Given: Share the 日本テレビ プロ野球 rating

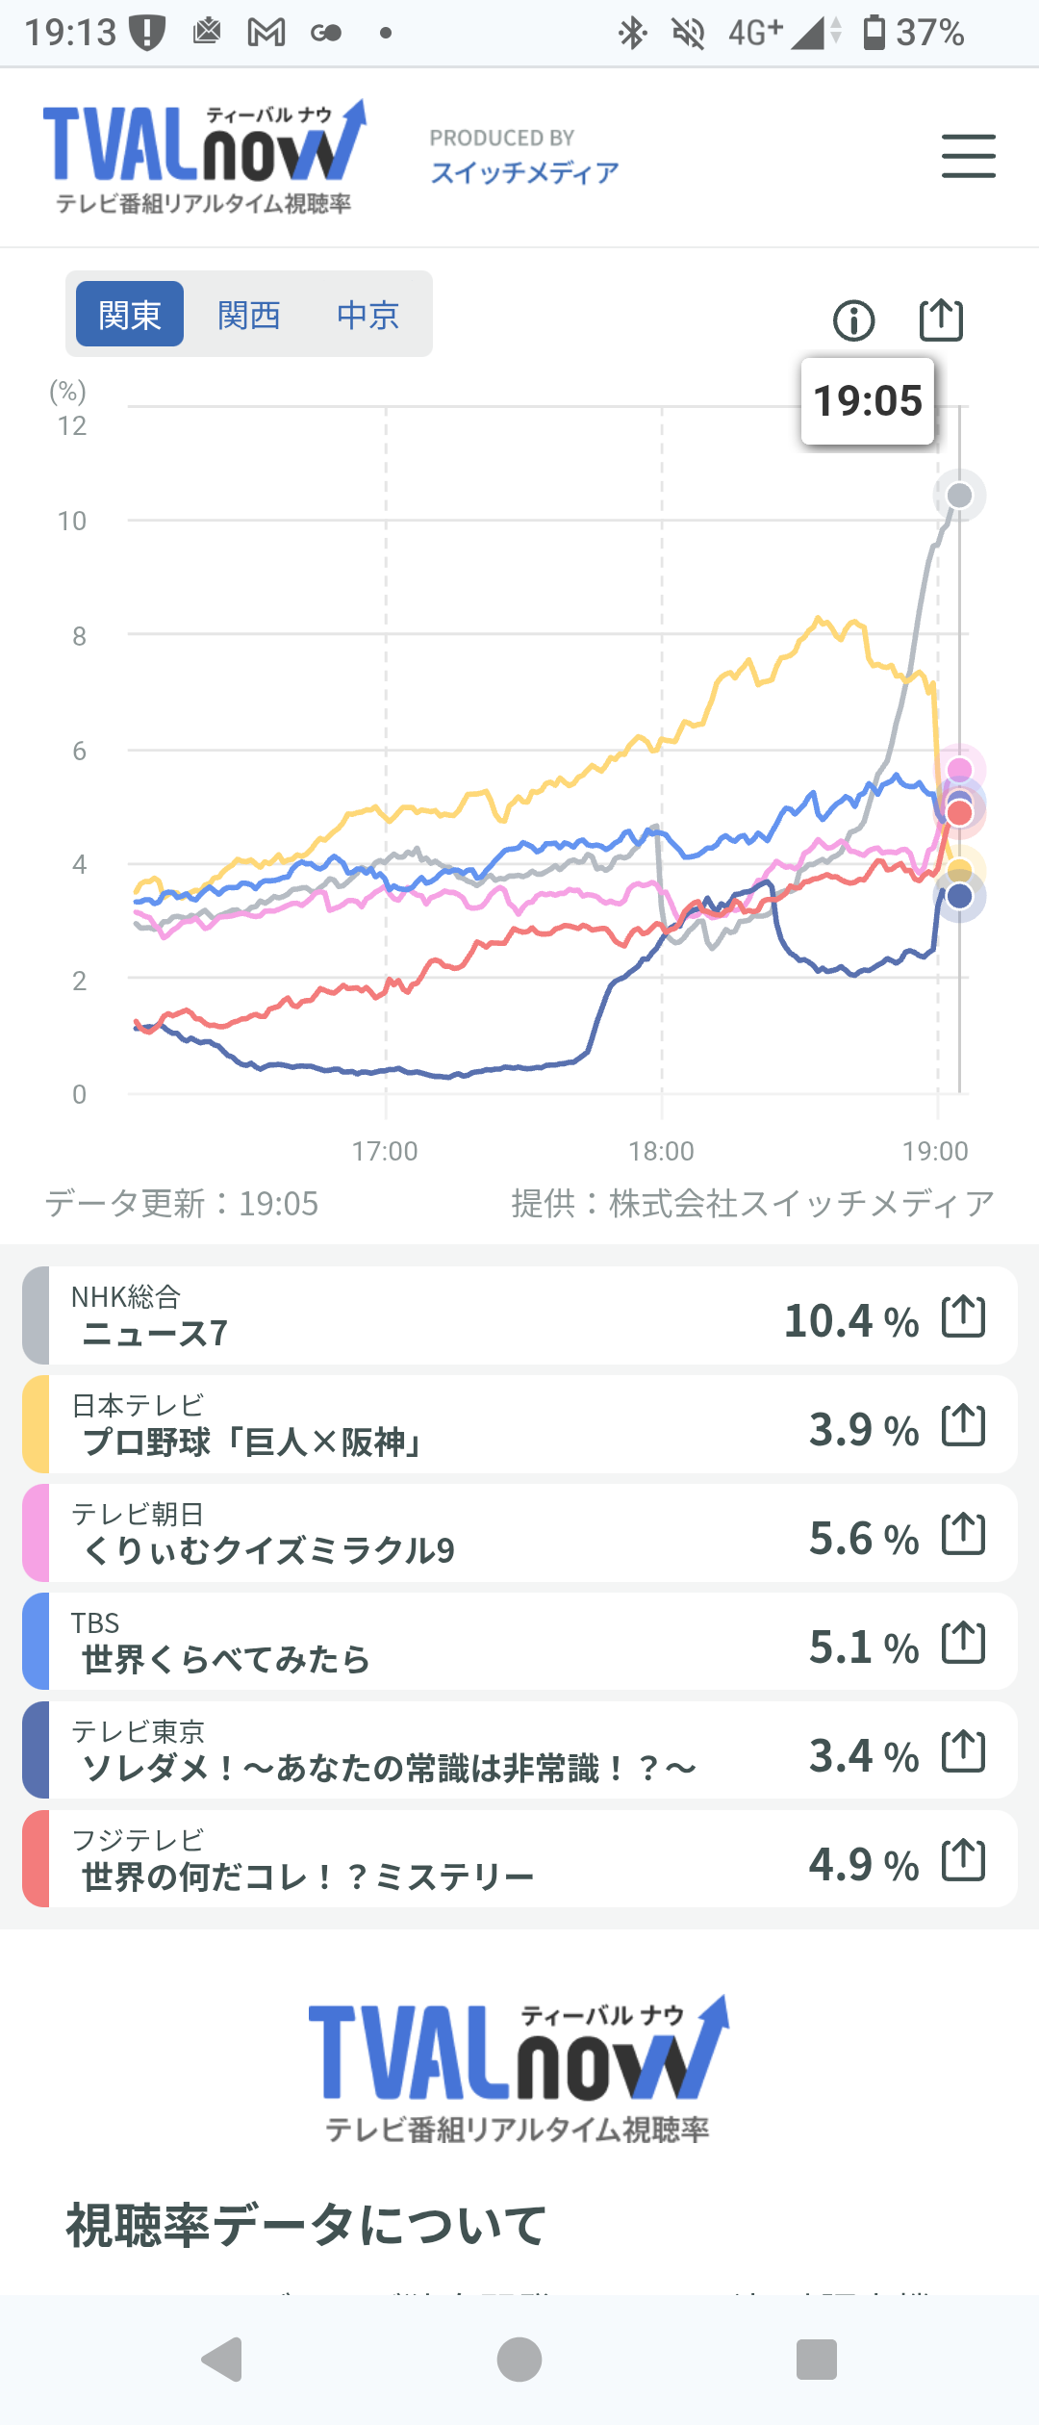Looking at the screenshot, I should (963, 1424).
